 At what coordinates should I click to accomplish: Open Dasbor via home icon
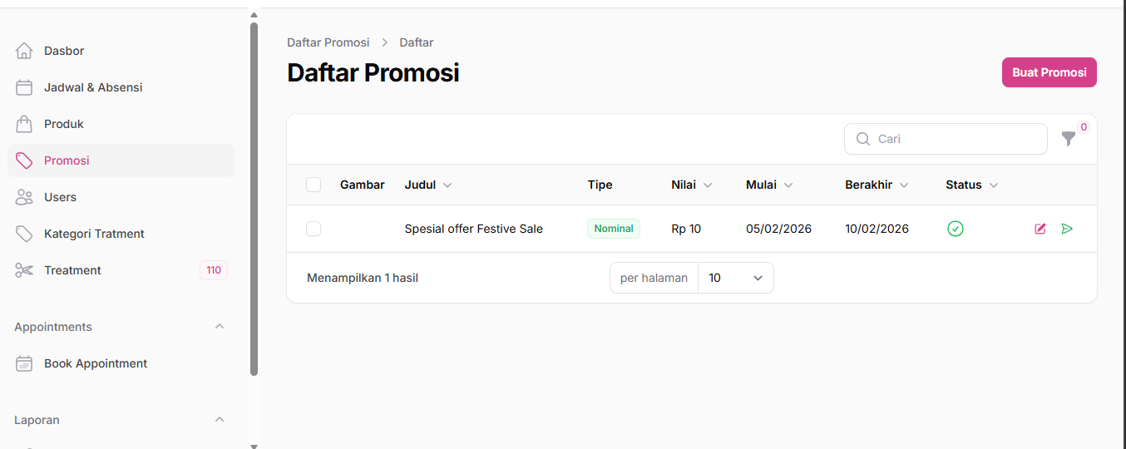(24, 51)
